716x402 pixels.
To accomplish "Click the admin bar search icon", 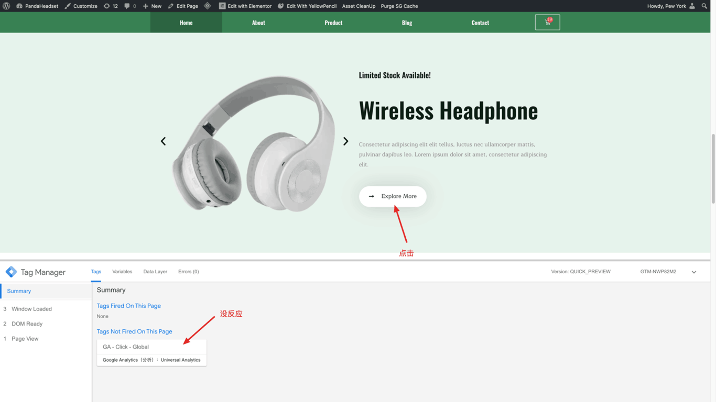I will tap(704, 6).
